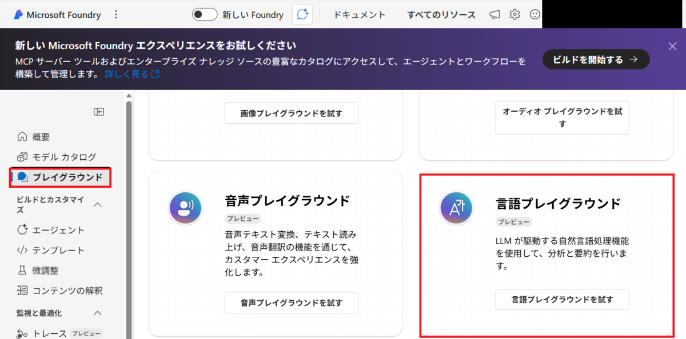686x339 pixels.
Task: Open エージェント in the sidebar
Action: tap(58, 231)
